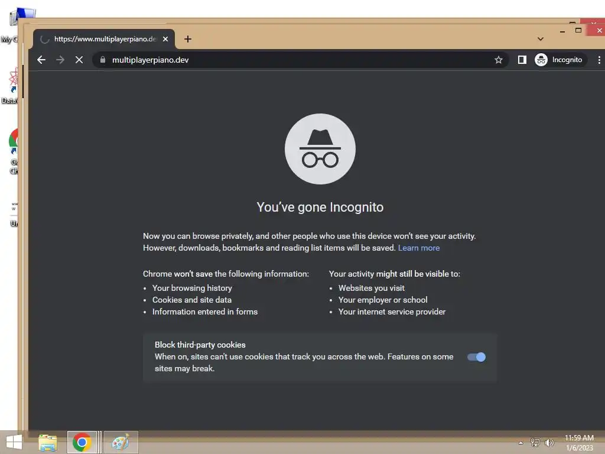
Task: Open the Windows Start button
Action: click(14, 442)
